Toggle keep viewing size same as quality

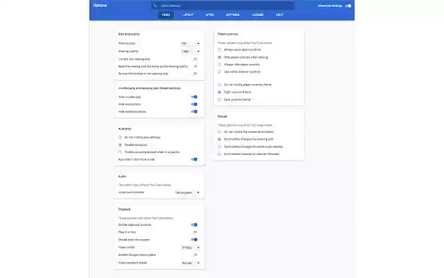tap(195, 67)
